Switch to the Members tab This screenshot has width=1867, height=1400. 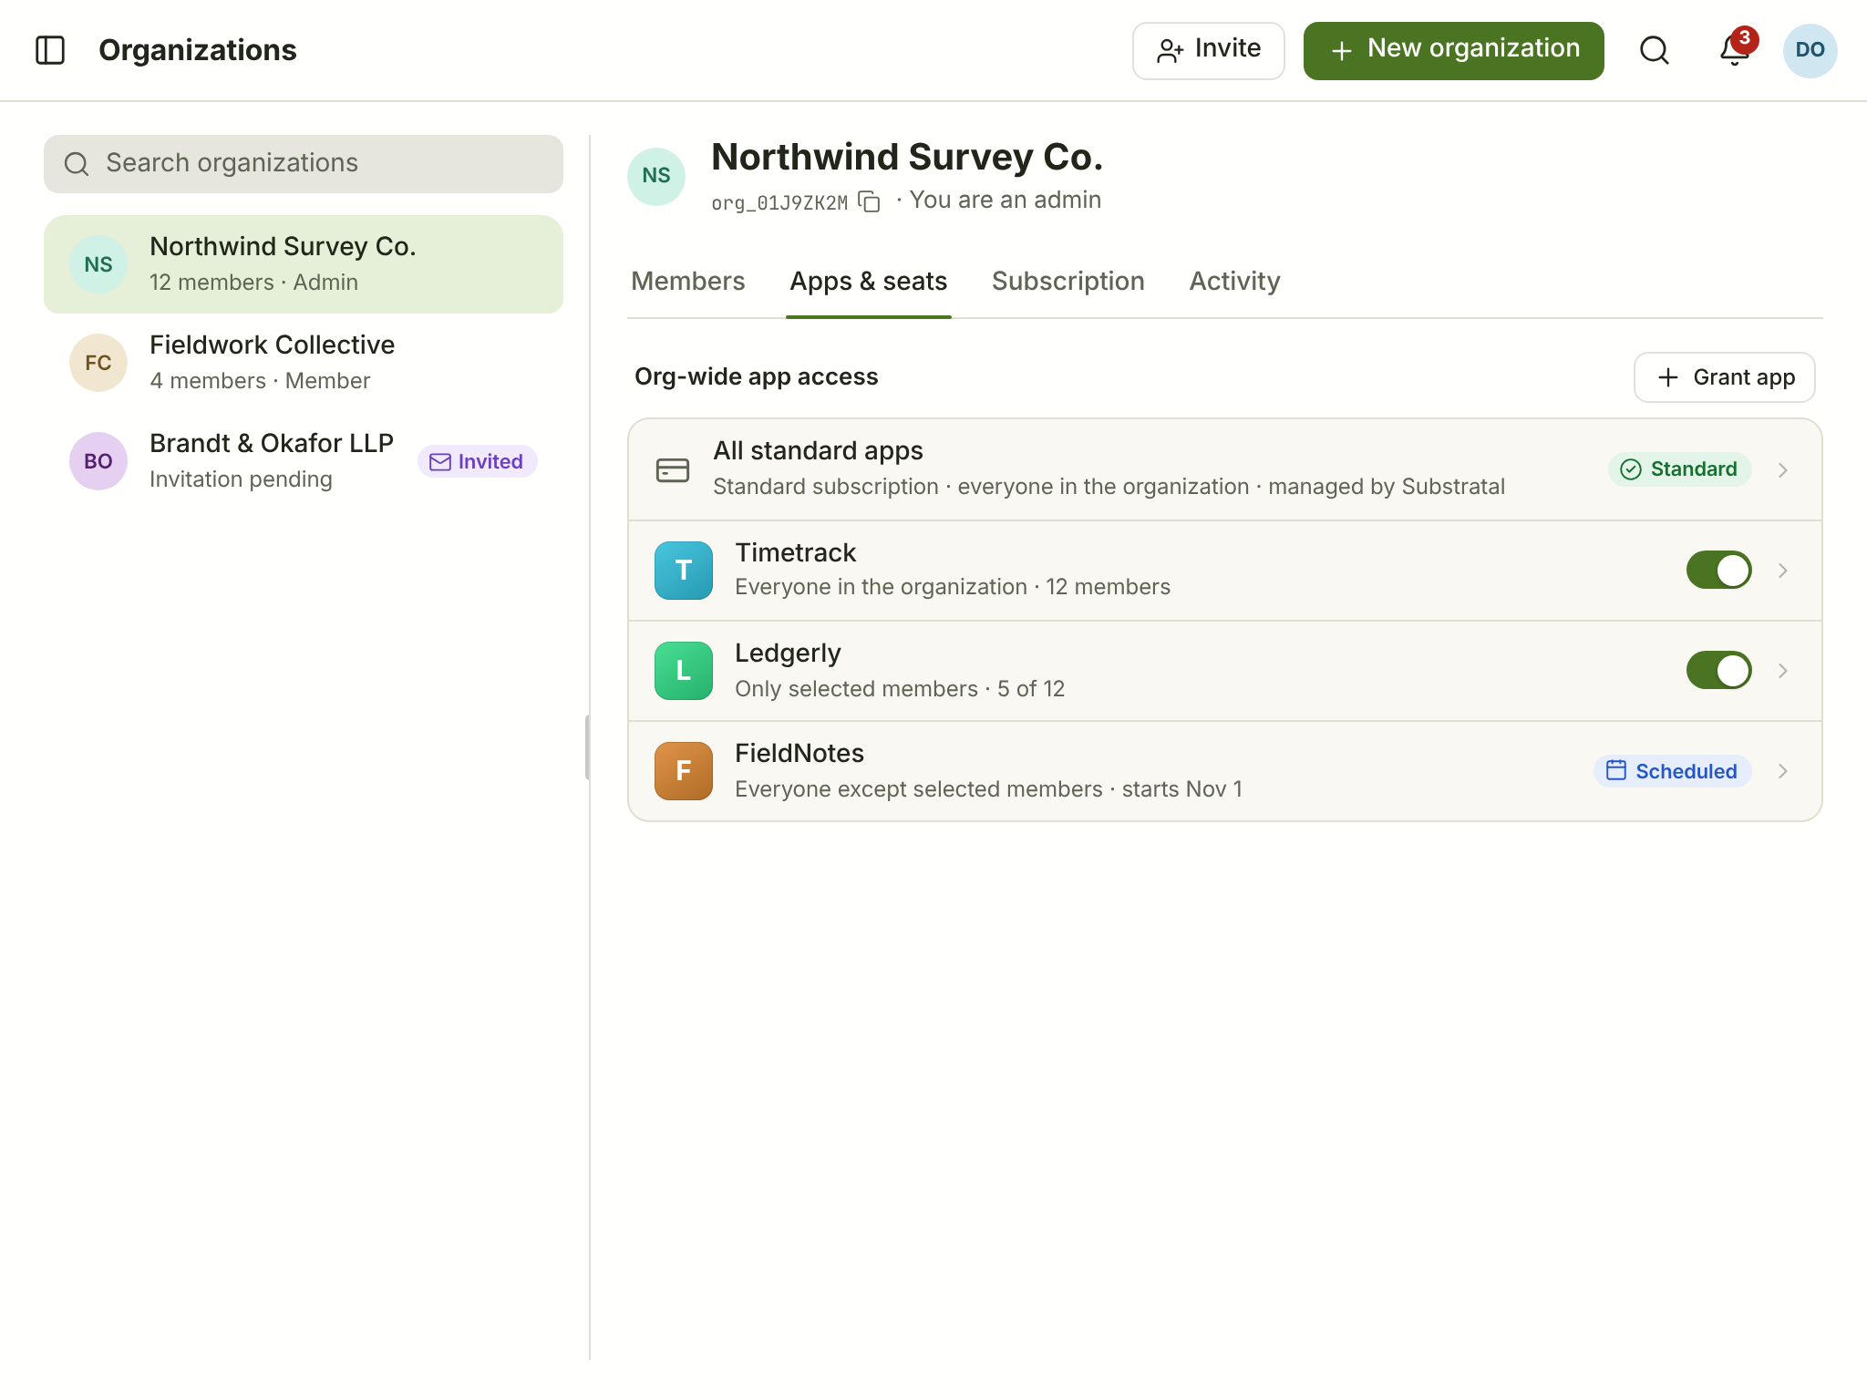[x=688, y=282]
